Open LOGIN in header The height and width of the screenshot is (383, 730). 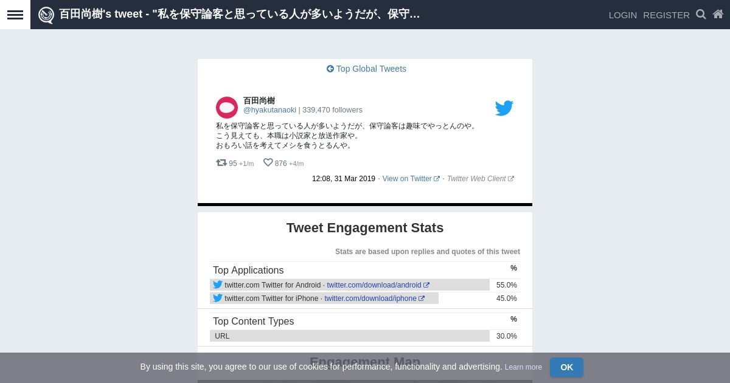click(x=623, y=15)
